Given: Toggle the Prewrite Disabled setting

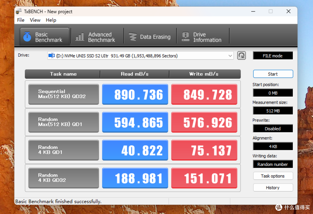Looking at the screenshot, I should coord(273,128).
